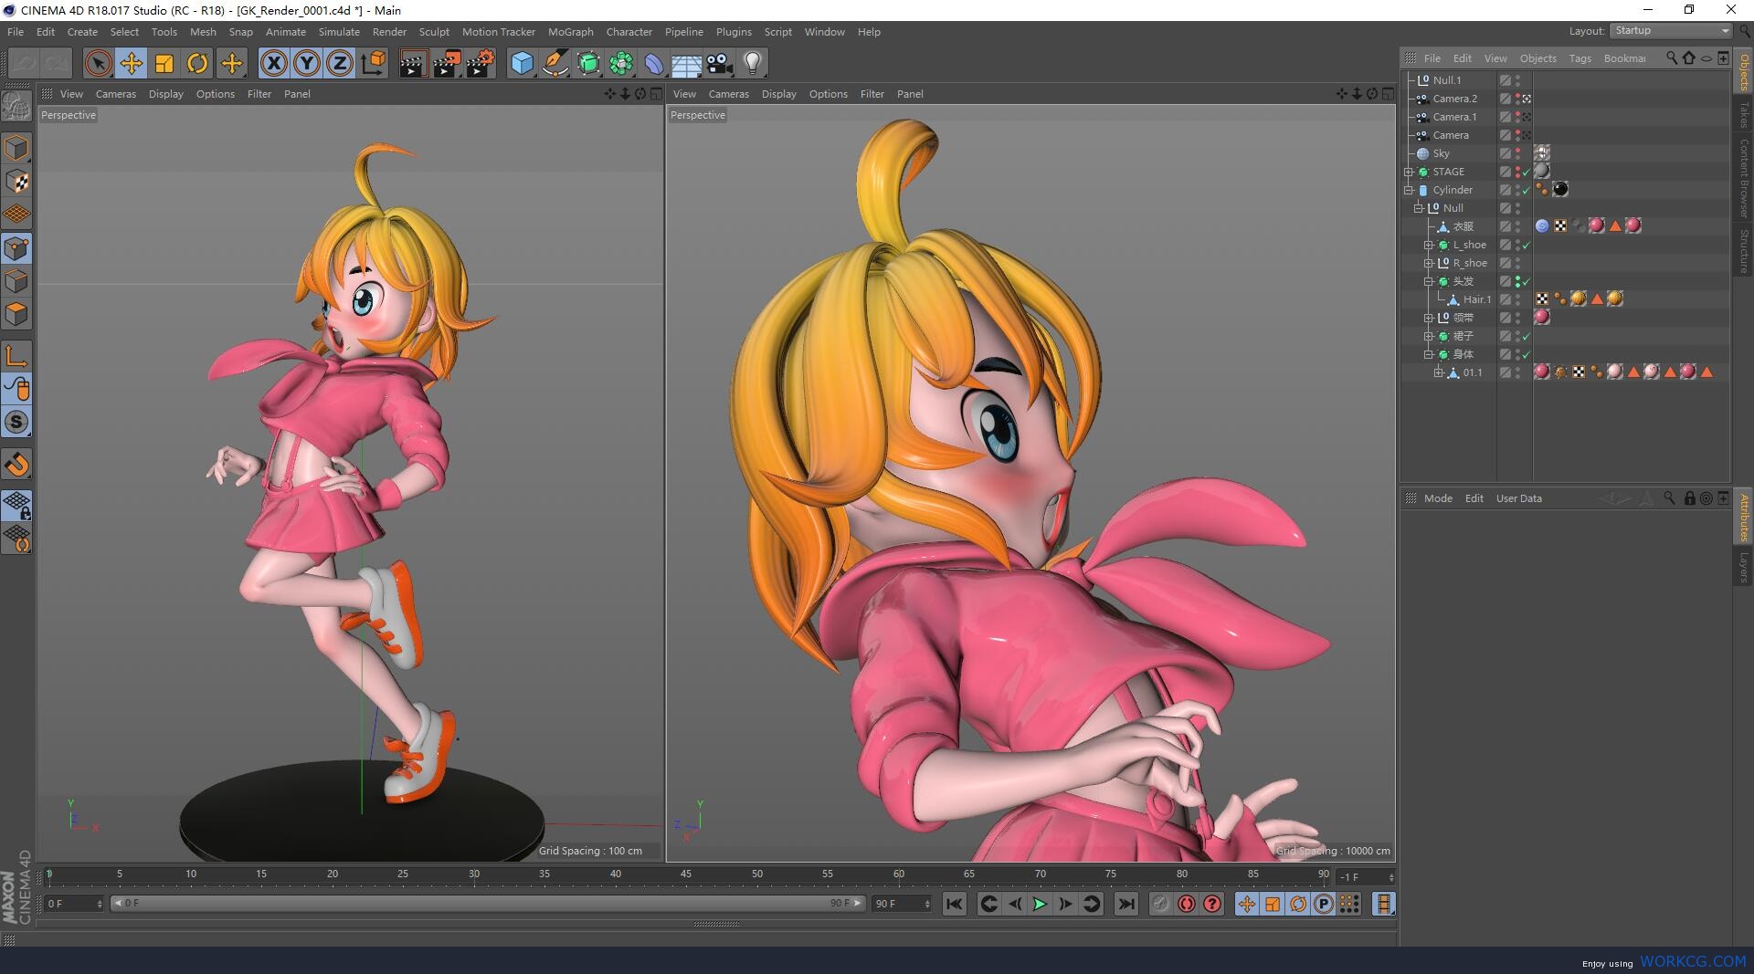This screenshot has height=974, width=1754.
Task: Open Attribute Manager User Data menu
Action: [1518, 498]
